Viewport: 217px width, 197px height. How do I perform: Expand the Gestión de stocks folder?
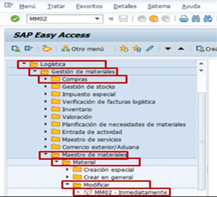pos(46,87)
